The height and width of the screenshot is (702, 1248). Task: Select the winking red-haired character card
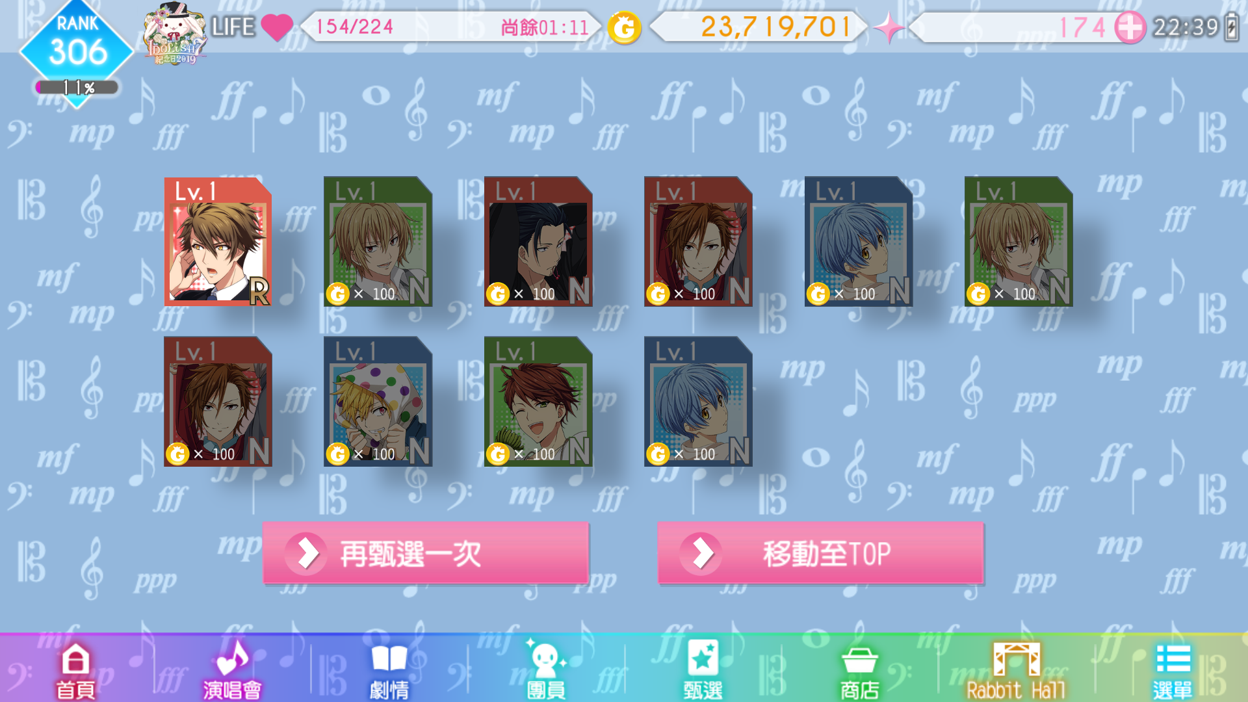click(x=538, y=402)
